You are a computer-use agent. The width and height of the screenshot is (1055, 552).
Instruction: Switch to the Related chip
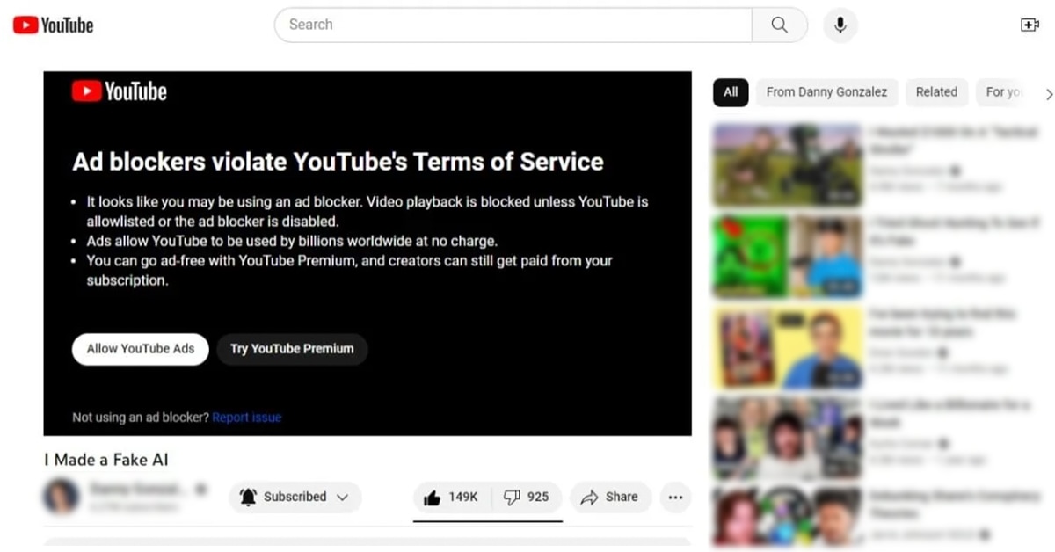pyautogui.click(x=936, y=91)
